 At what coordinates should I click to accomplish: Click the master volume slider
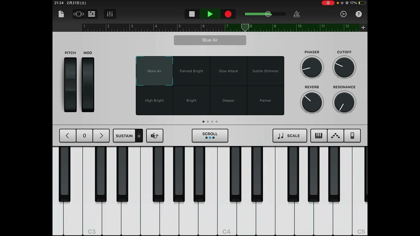[x=265, y=14]
